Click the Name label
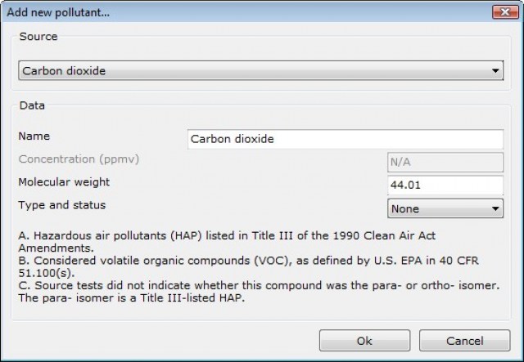Image resolution: width=524 pixels, height=362 pixels. tap(34, 136)
